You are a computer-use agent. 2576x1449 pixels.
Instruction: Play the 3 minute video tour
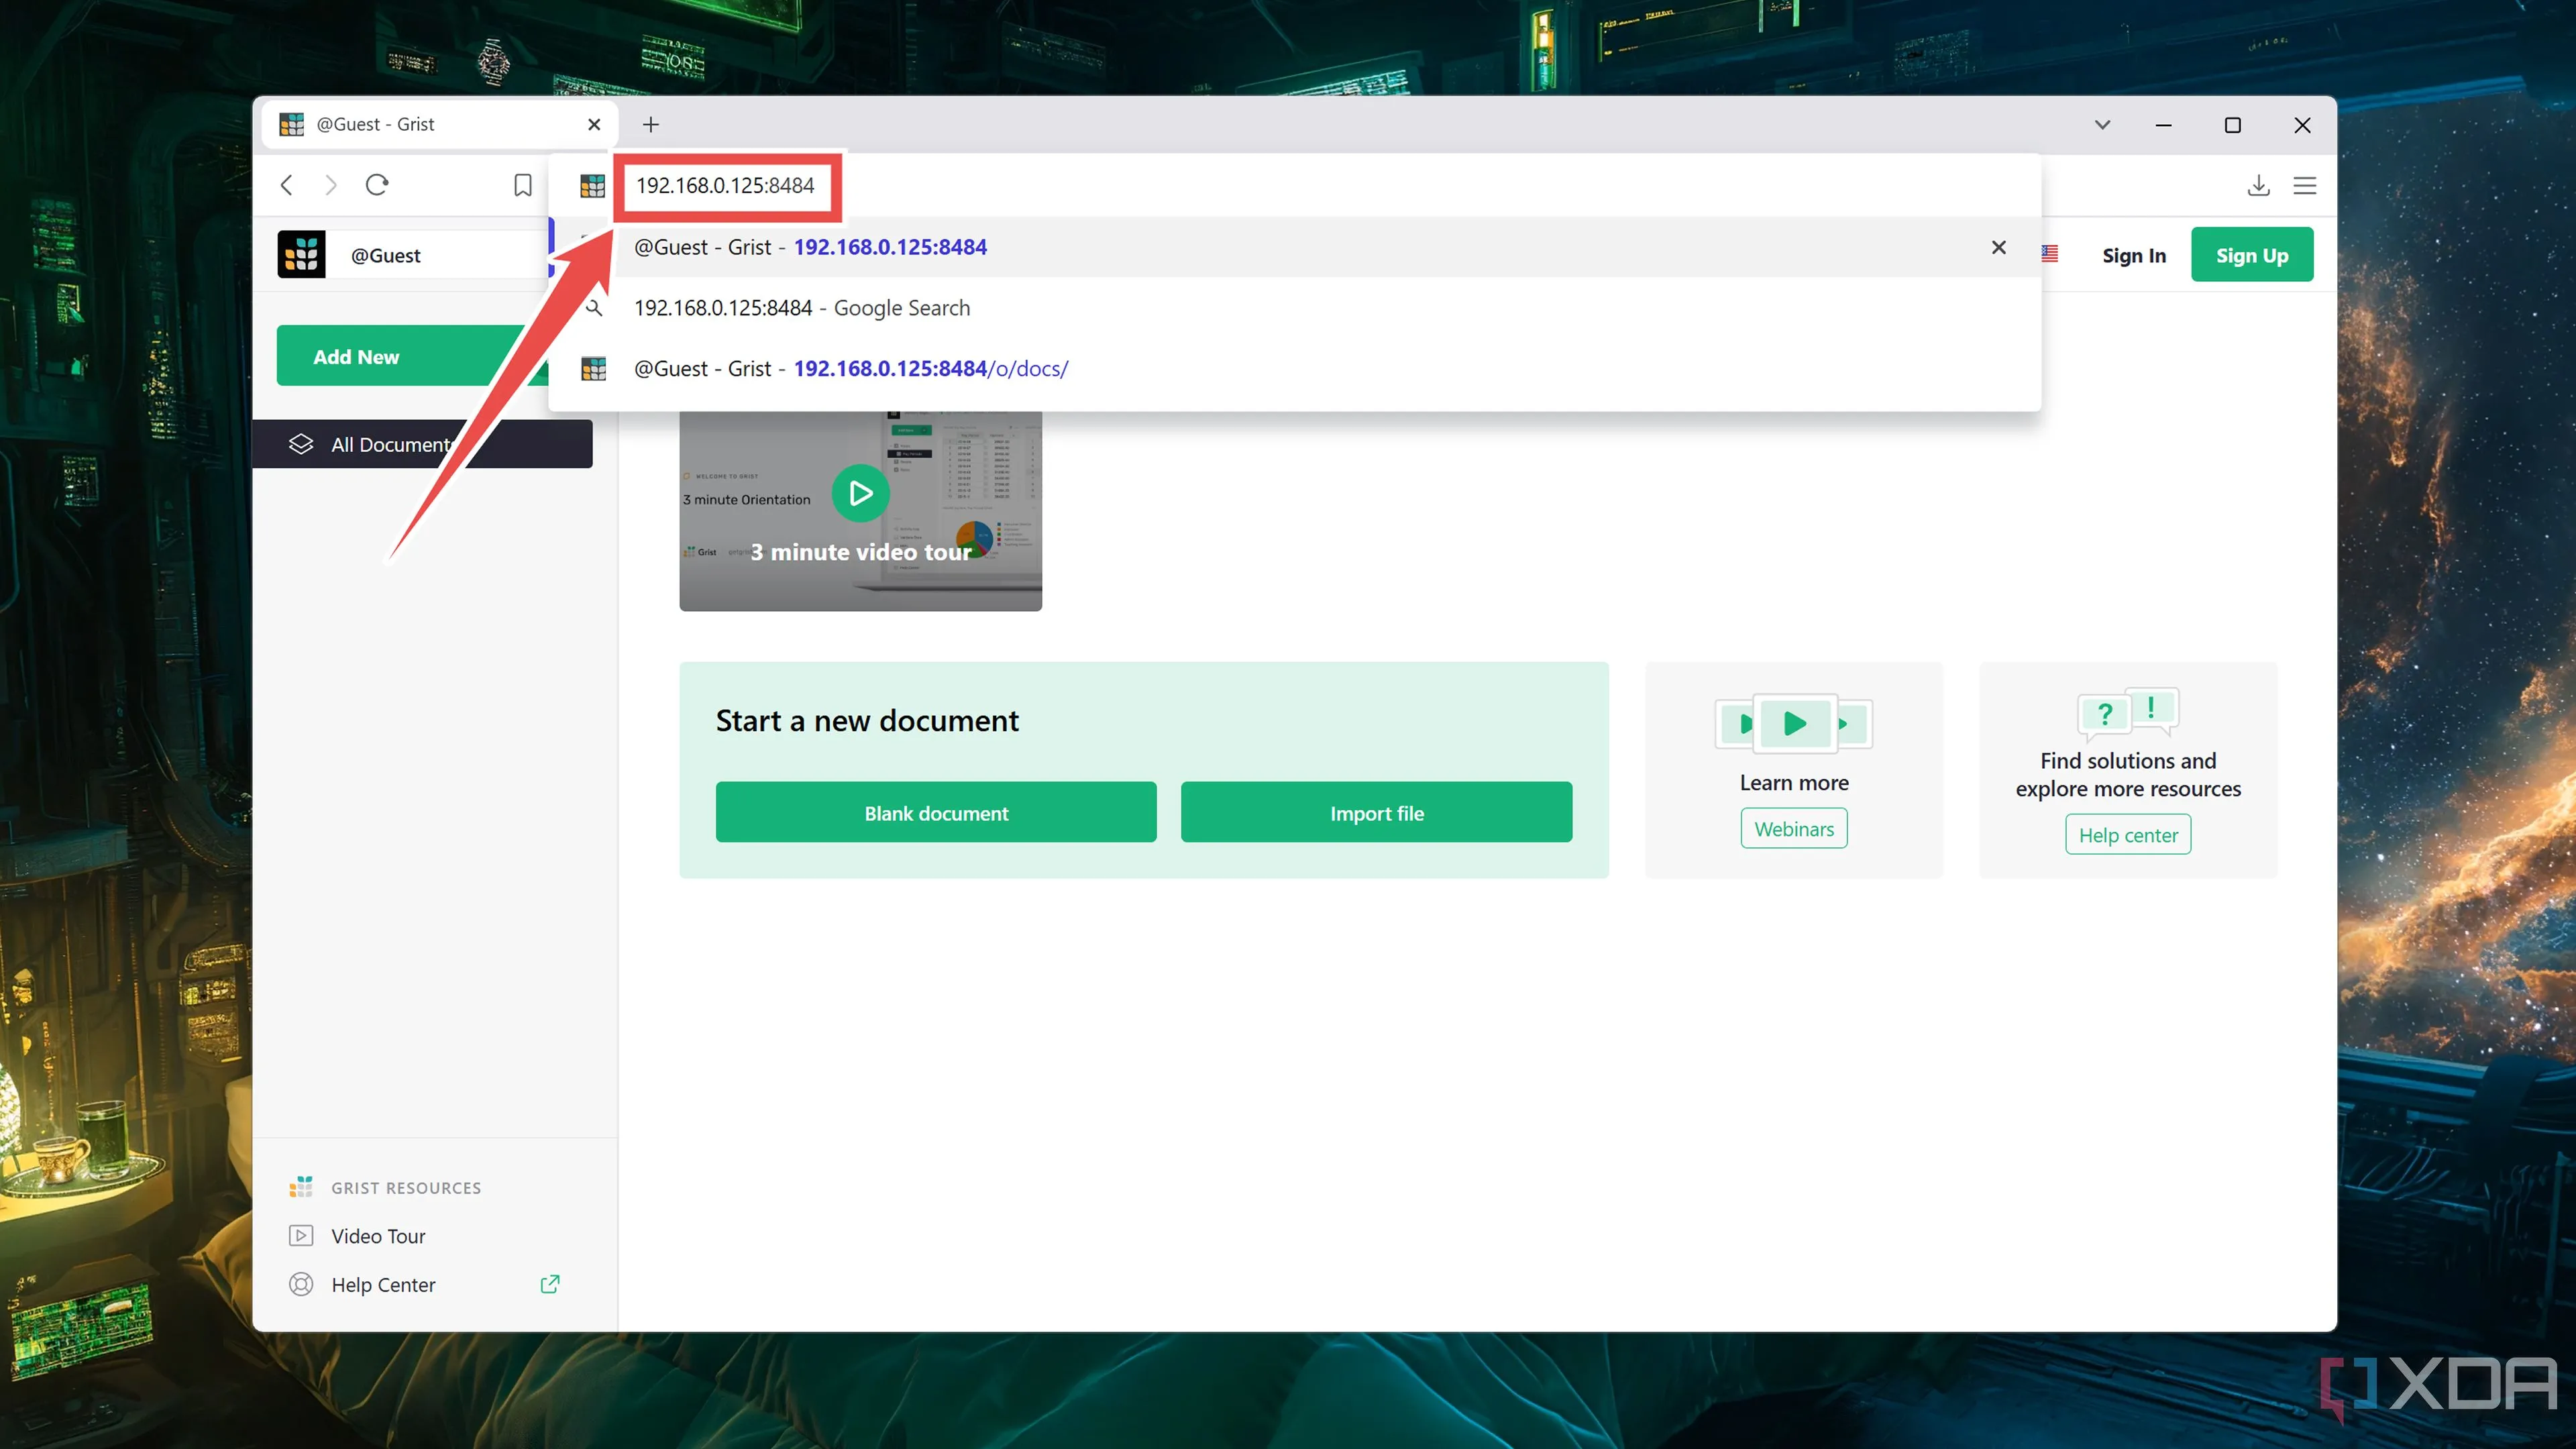[x=860, y=493]
